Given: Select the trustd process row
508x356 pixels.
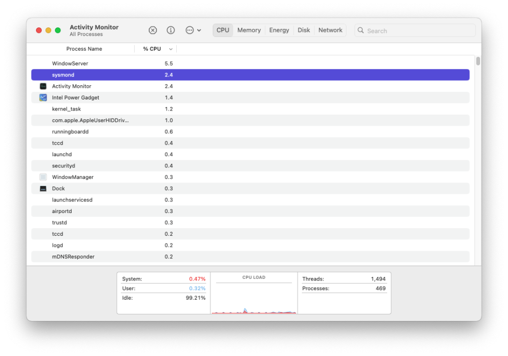Looking at the screenshot, I should coord(250,223).
